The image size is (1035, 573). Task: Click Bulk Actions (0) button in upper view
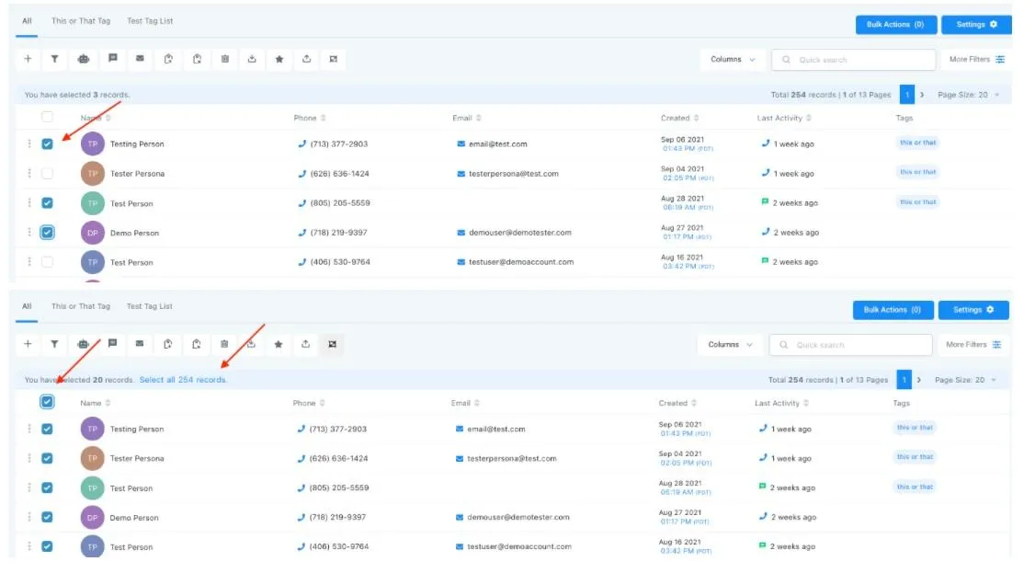point(895,25)
